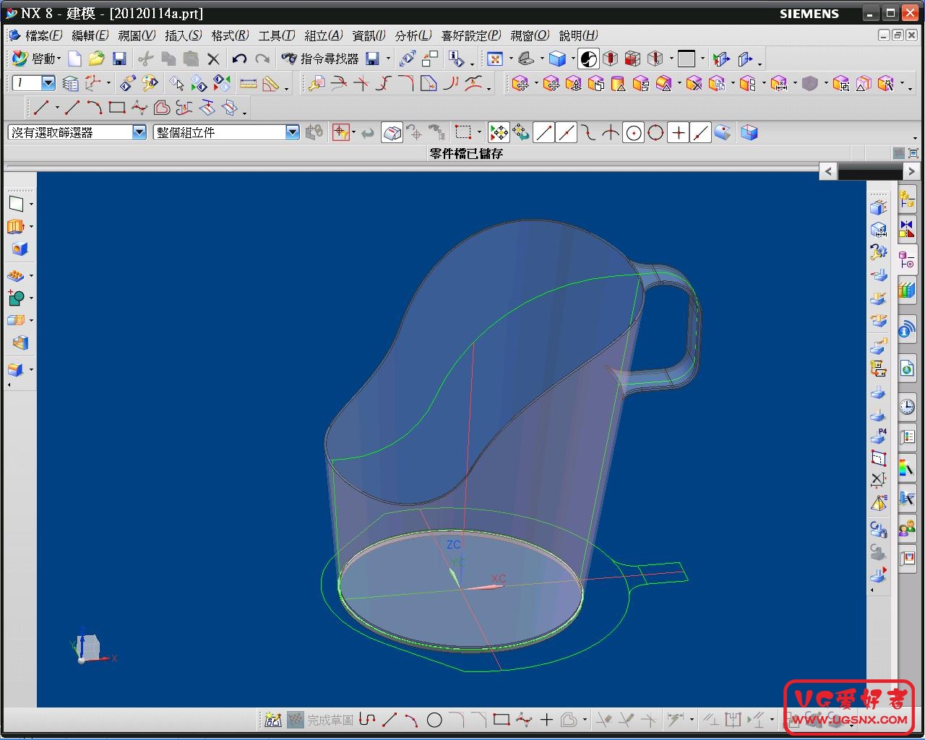Click the Layer Settings stack icon
The image size is (925, 740).
click(70, 84)
